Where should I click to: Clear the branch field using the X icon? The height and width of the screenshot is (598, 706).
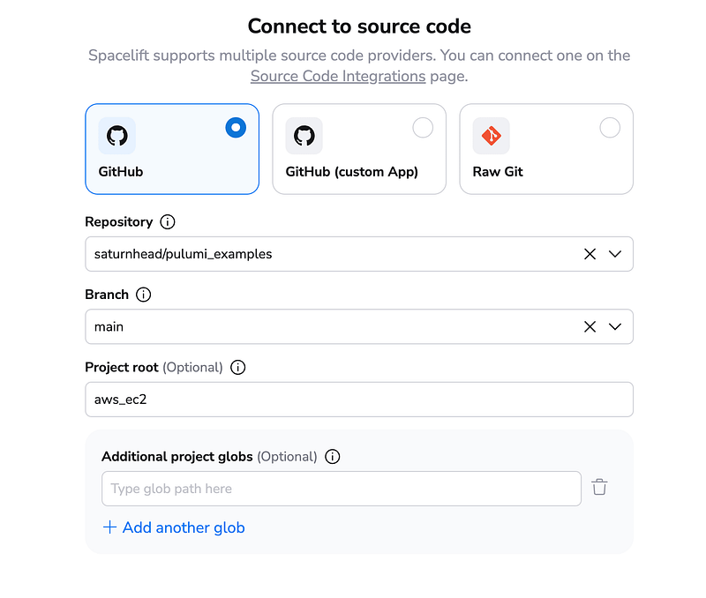tap(590, 326)
